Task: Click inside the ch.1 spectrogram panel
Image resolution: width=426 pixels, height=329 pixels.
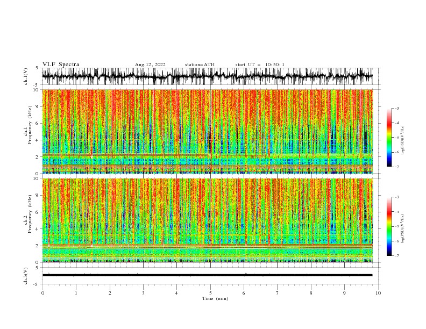Action: click(207, 131)
